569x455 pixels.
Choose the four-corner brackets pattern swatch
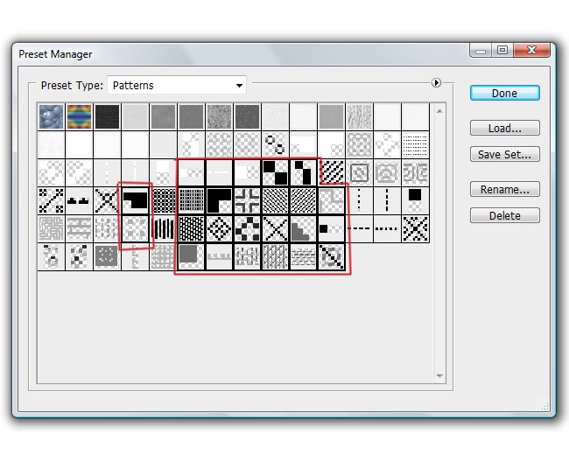pyautogui.click(x=248, y=200)
